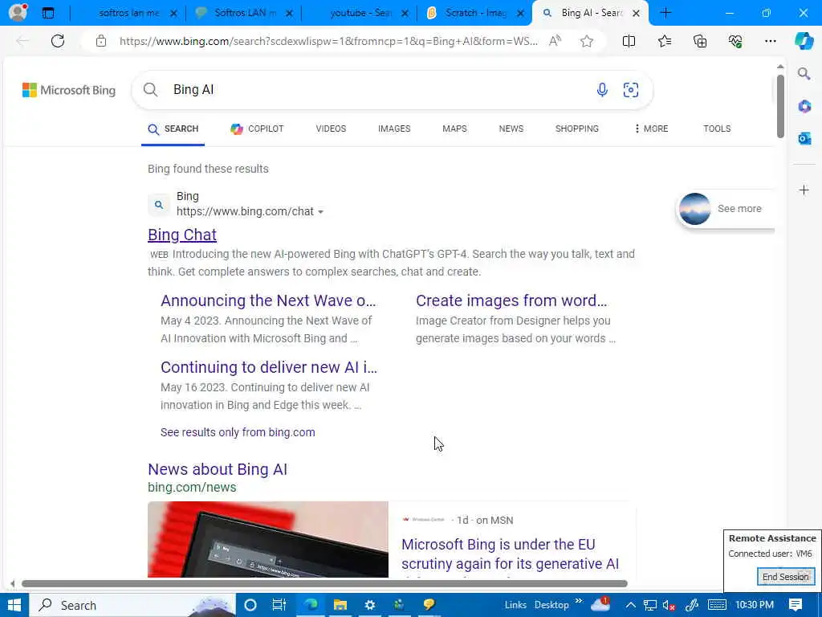This screenshot has height=617, width=822.
Task: Add page to favorites star icon
Action: 587,41
